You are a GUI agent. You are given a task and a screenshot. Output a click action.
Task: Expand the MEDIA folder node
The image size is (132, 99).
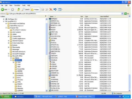click(x=11, y=58)
